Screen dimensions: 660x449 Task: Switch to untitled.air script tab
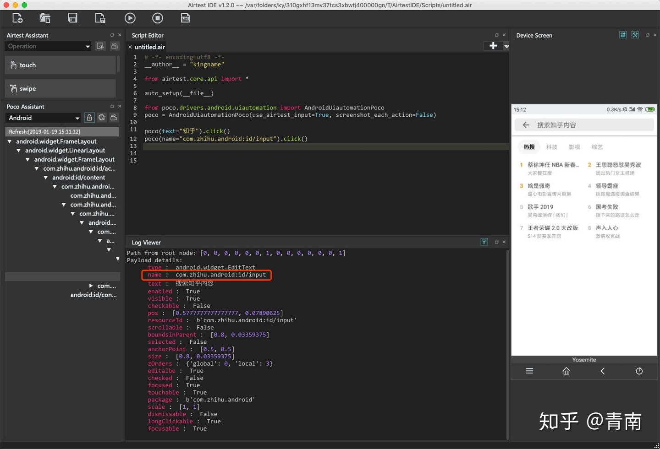[149, 47]
